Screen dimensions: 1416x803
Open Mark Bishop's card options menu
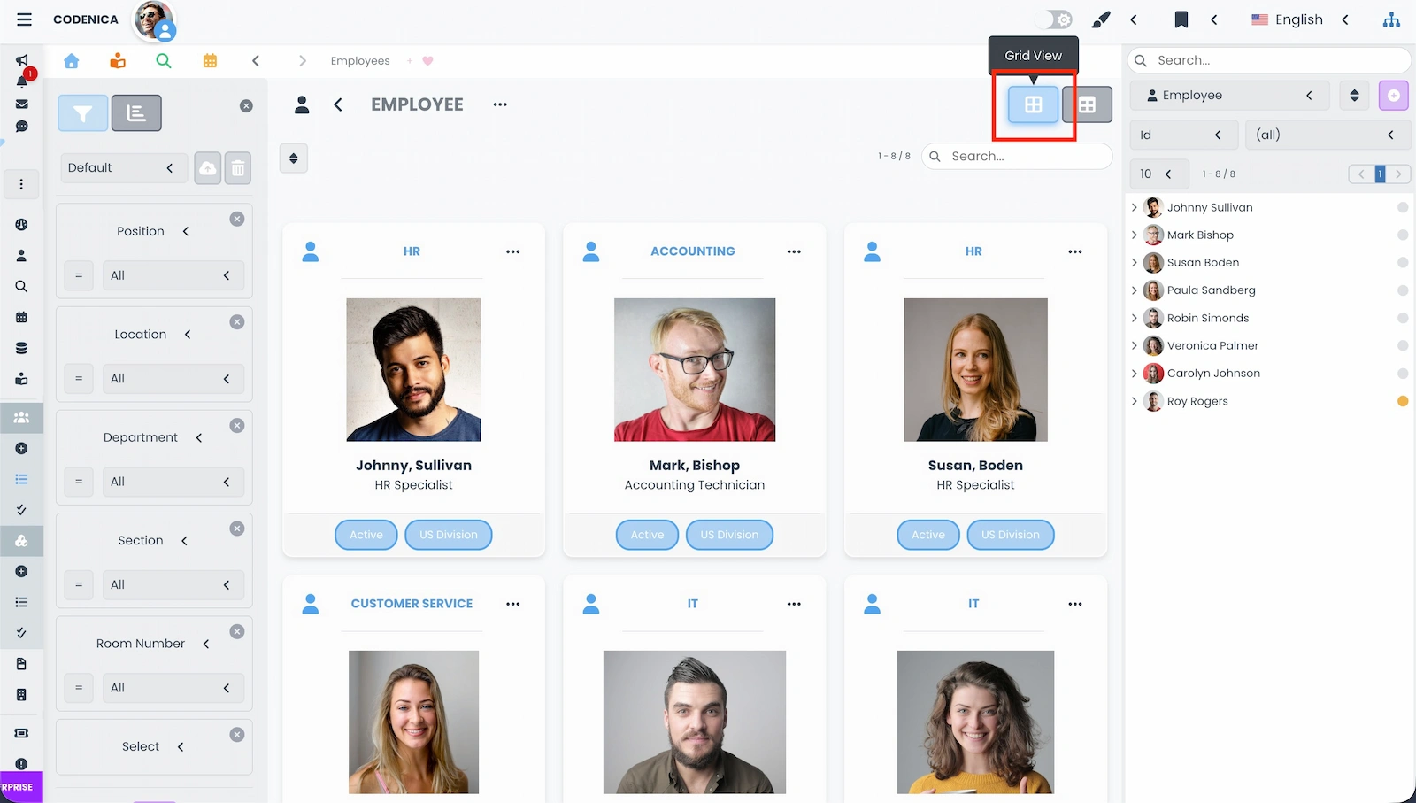pos(794,251)
